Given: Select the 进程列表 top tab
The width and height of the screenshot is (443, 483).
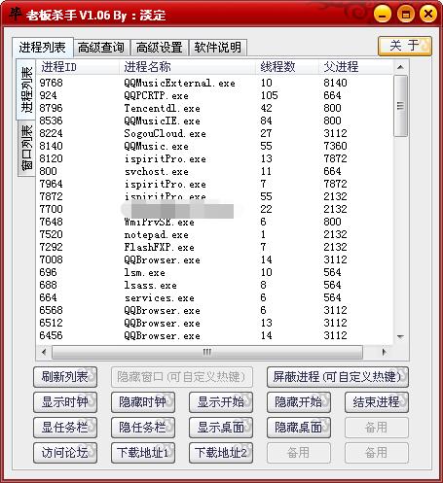Looking at the screenshot, I should pyautogui.click(x=43, y=48).
